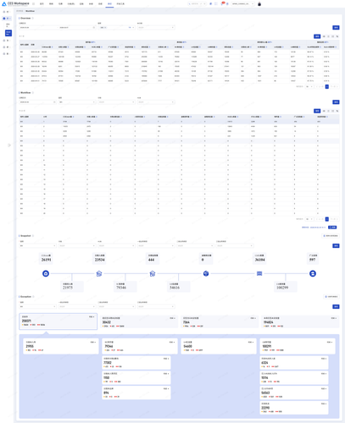Click Workflow in the breadcrumb
The image size is (345, 423).
[31, 11]
